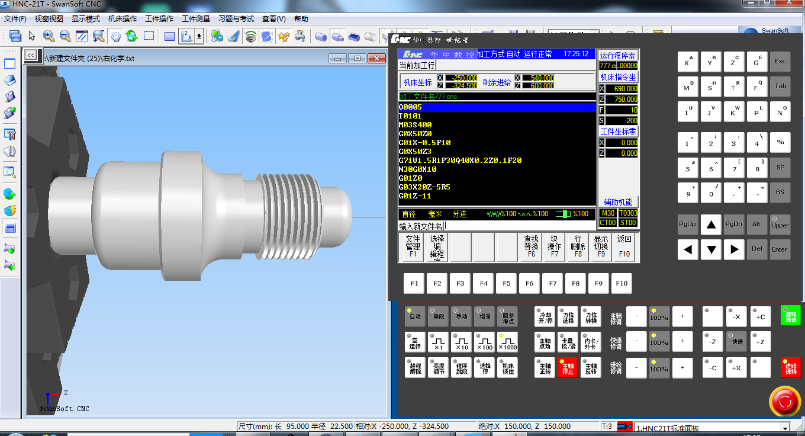This screenshot has height=436, width=805.
Task: Click the +Z axis jog button
Action: point(761,342)
